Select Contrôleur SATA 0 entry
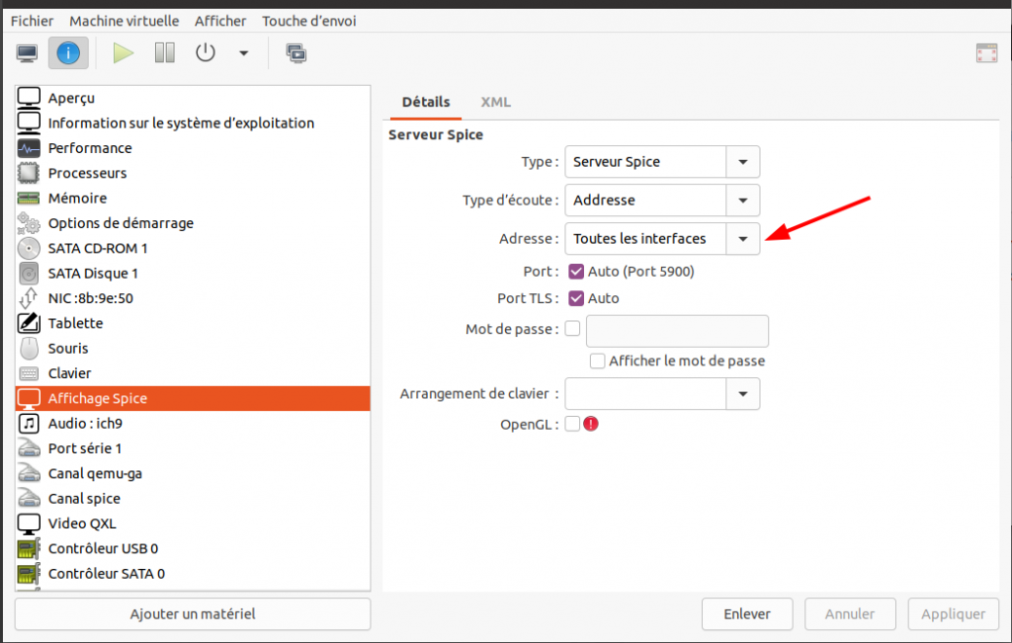The height and width of the screenshot is (643, 1012). (x=193, y=574)
